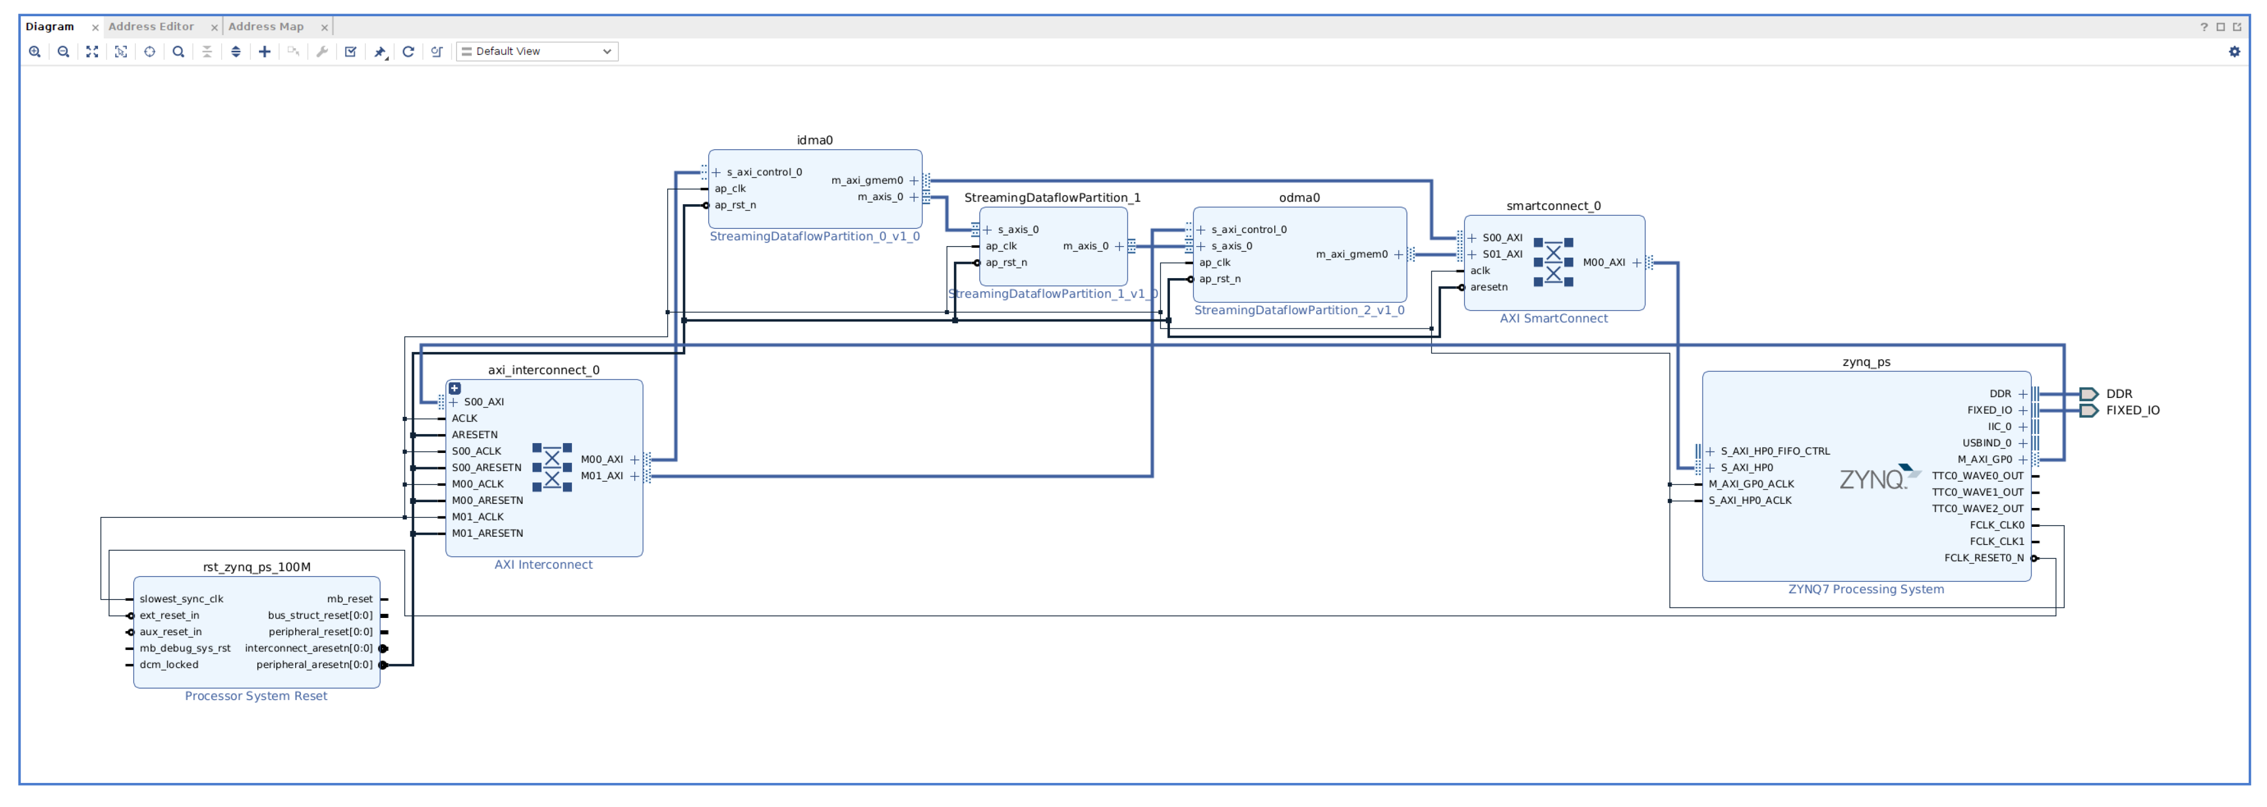Open the diagram settings gear
2267x807 pixels.
pos(2233,52)
